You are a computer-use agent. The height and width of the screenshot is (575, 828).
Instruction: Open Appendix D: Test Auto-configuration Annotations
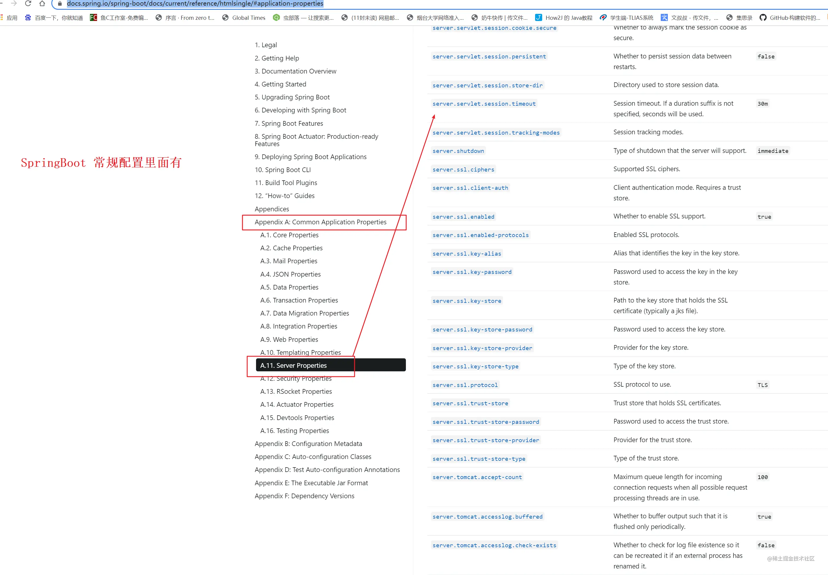click(327, 469)
